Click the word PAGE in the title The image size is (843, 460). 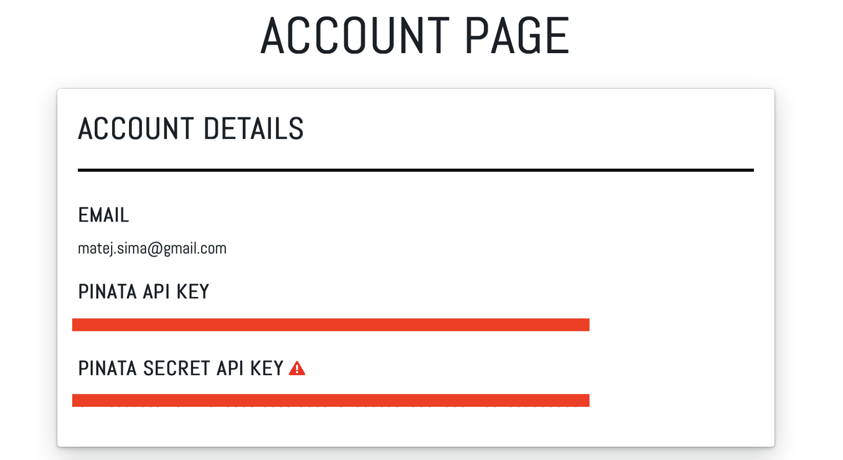coord(517,36)
